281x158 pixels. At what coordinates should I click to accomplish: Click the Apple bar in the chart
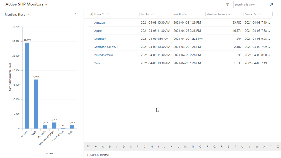[36, 104]
